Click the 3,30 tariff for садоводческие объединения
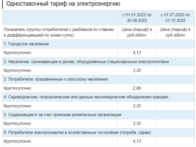The image size is (196, 147). [137, 106]
